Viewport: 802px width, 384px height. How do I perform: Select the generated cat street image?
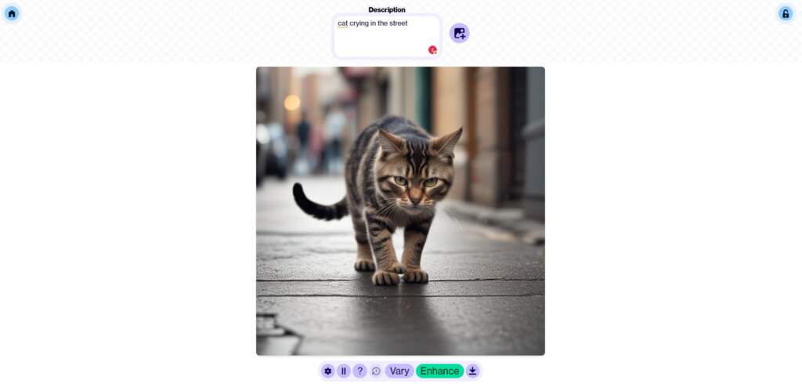(x=400, y=211)
